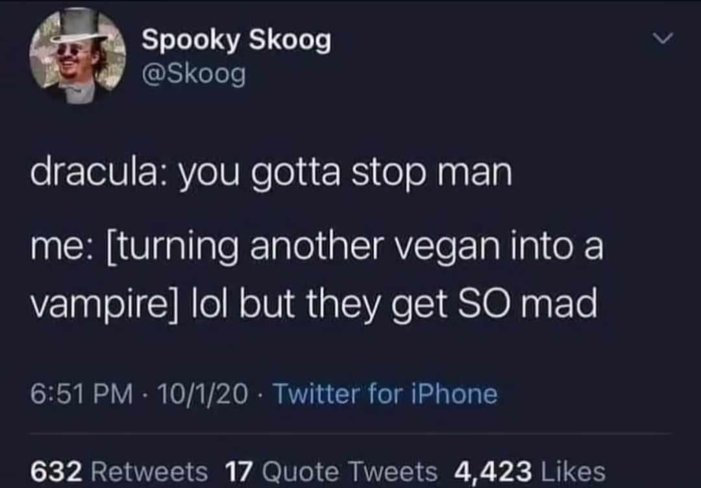Open the Twitter for iPhone source link
701x488 pixels.
pyautogui.click(x=385, y=394)
